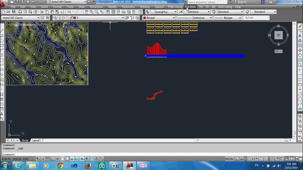Select the Zoom Previous tool
Image resolution: width=303 pixels, height=170 pixels.
click(x=102, y=12)
